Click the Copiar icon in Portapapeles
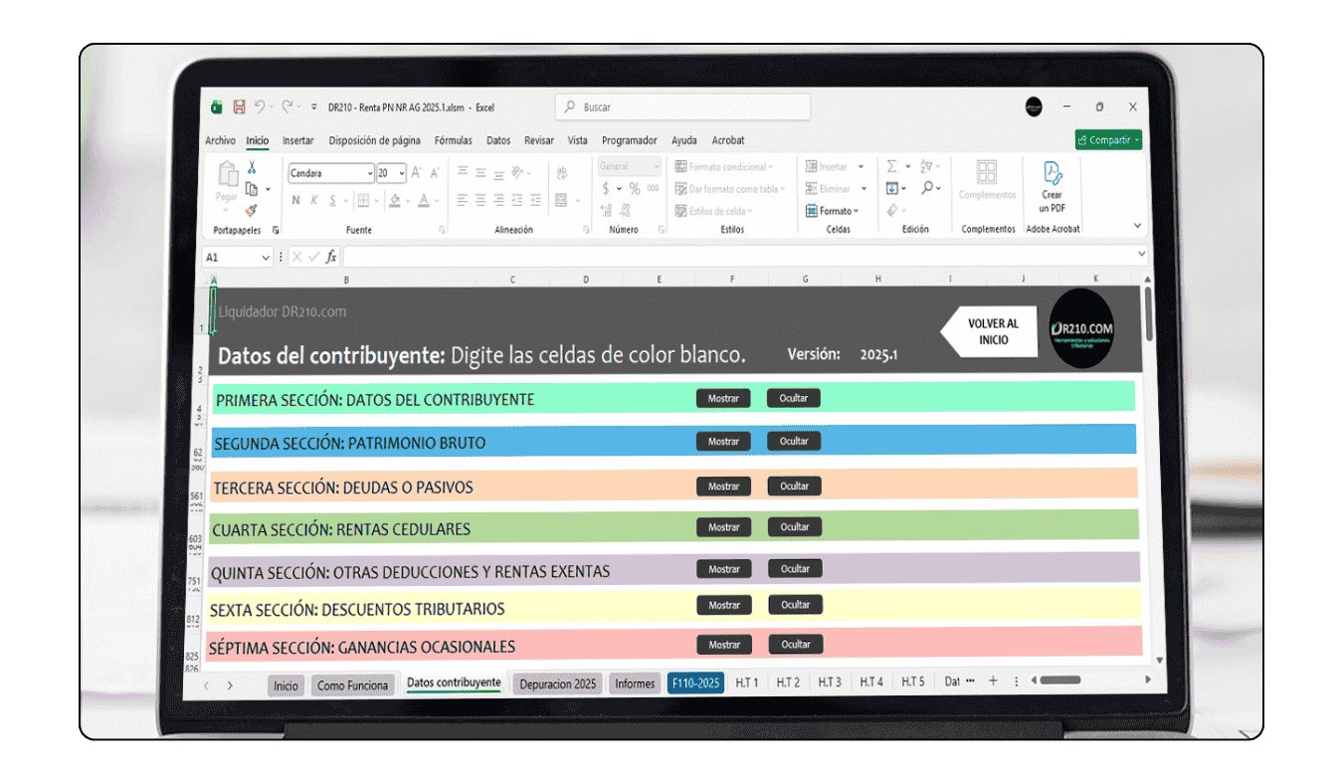 coord(250,189)
